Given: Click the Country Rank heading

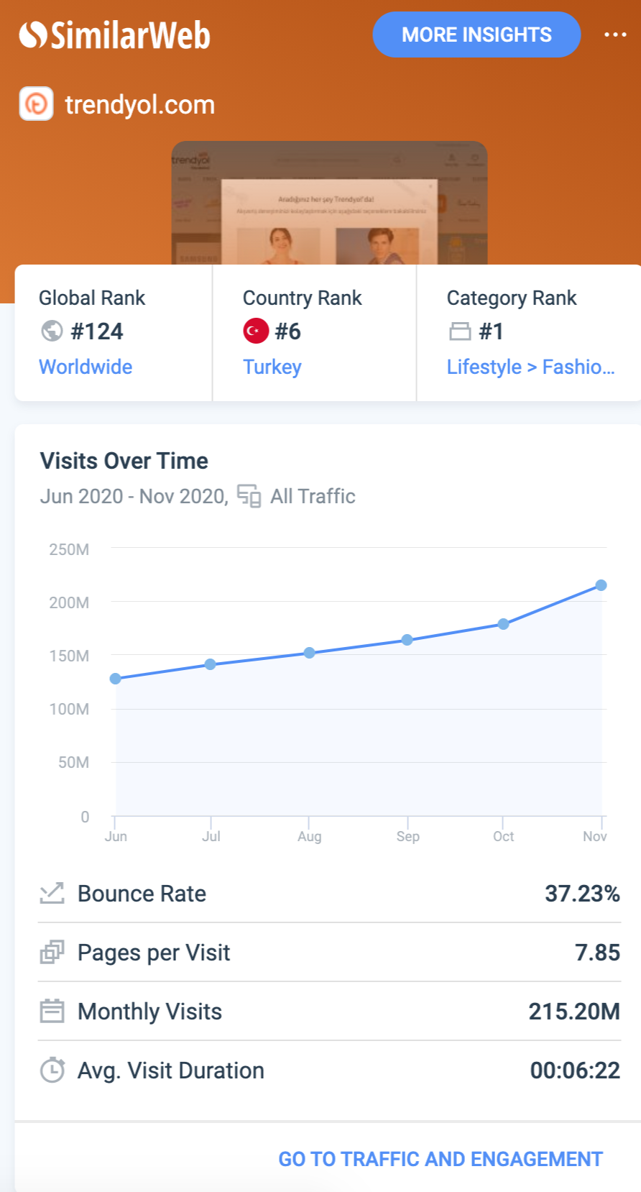Looking at the screenshot, I should coord(302,298).
